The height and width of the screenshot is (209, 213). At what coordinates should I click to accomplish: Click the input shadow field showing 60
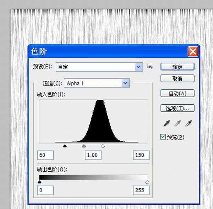[45, 155]
